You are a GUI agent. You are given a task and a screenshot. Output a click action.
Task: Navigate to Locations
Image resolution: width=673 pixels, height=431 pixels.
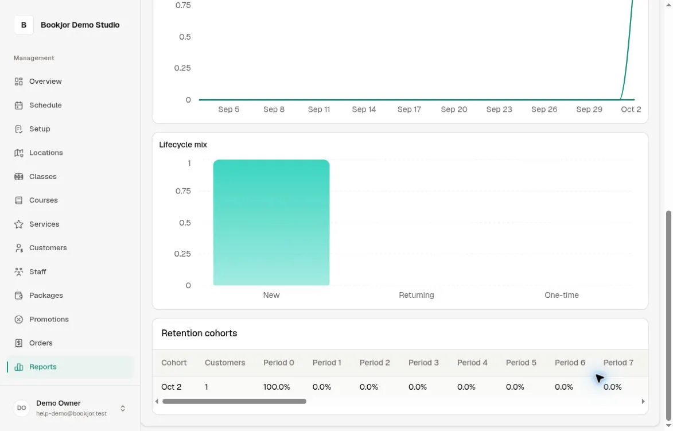point(69,153)
